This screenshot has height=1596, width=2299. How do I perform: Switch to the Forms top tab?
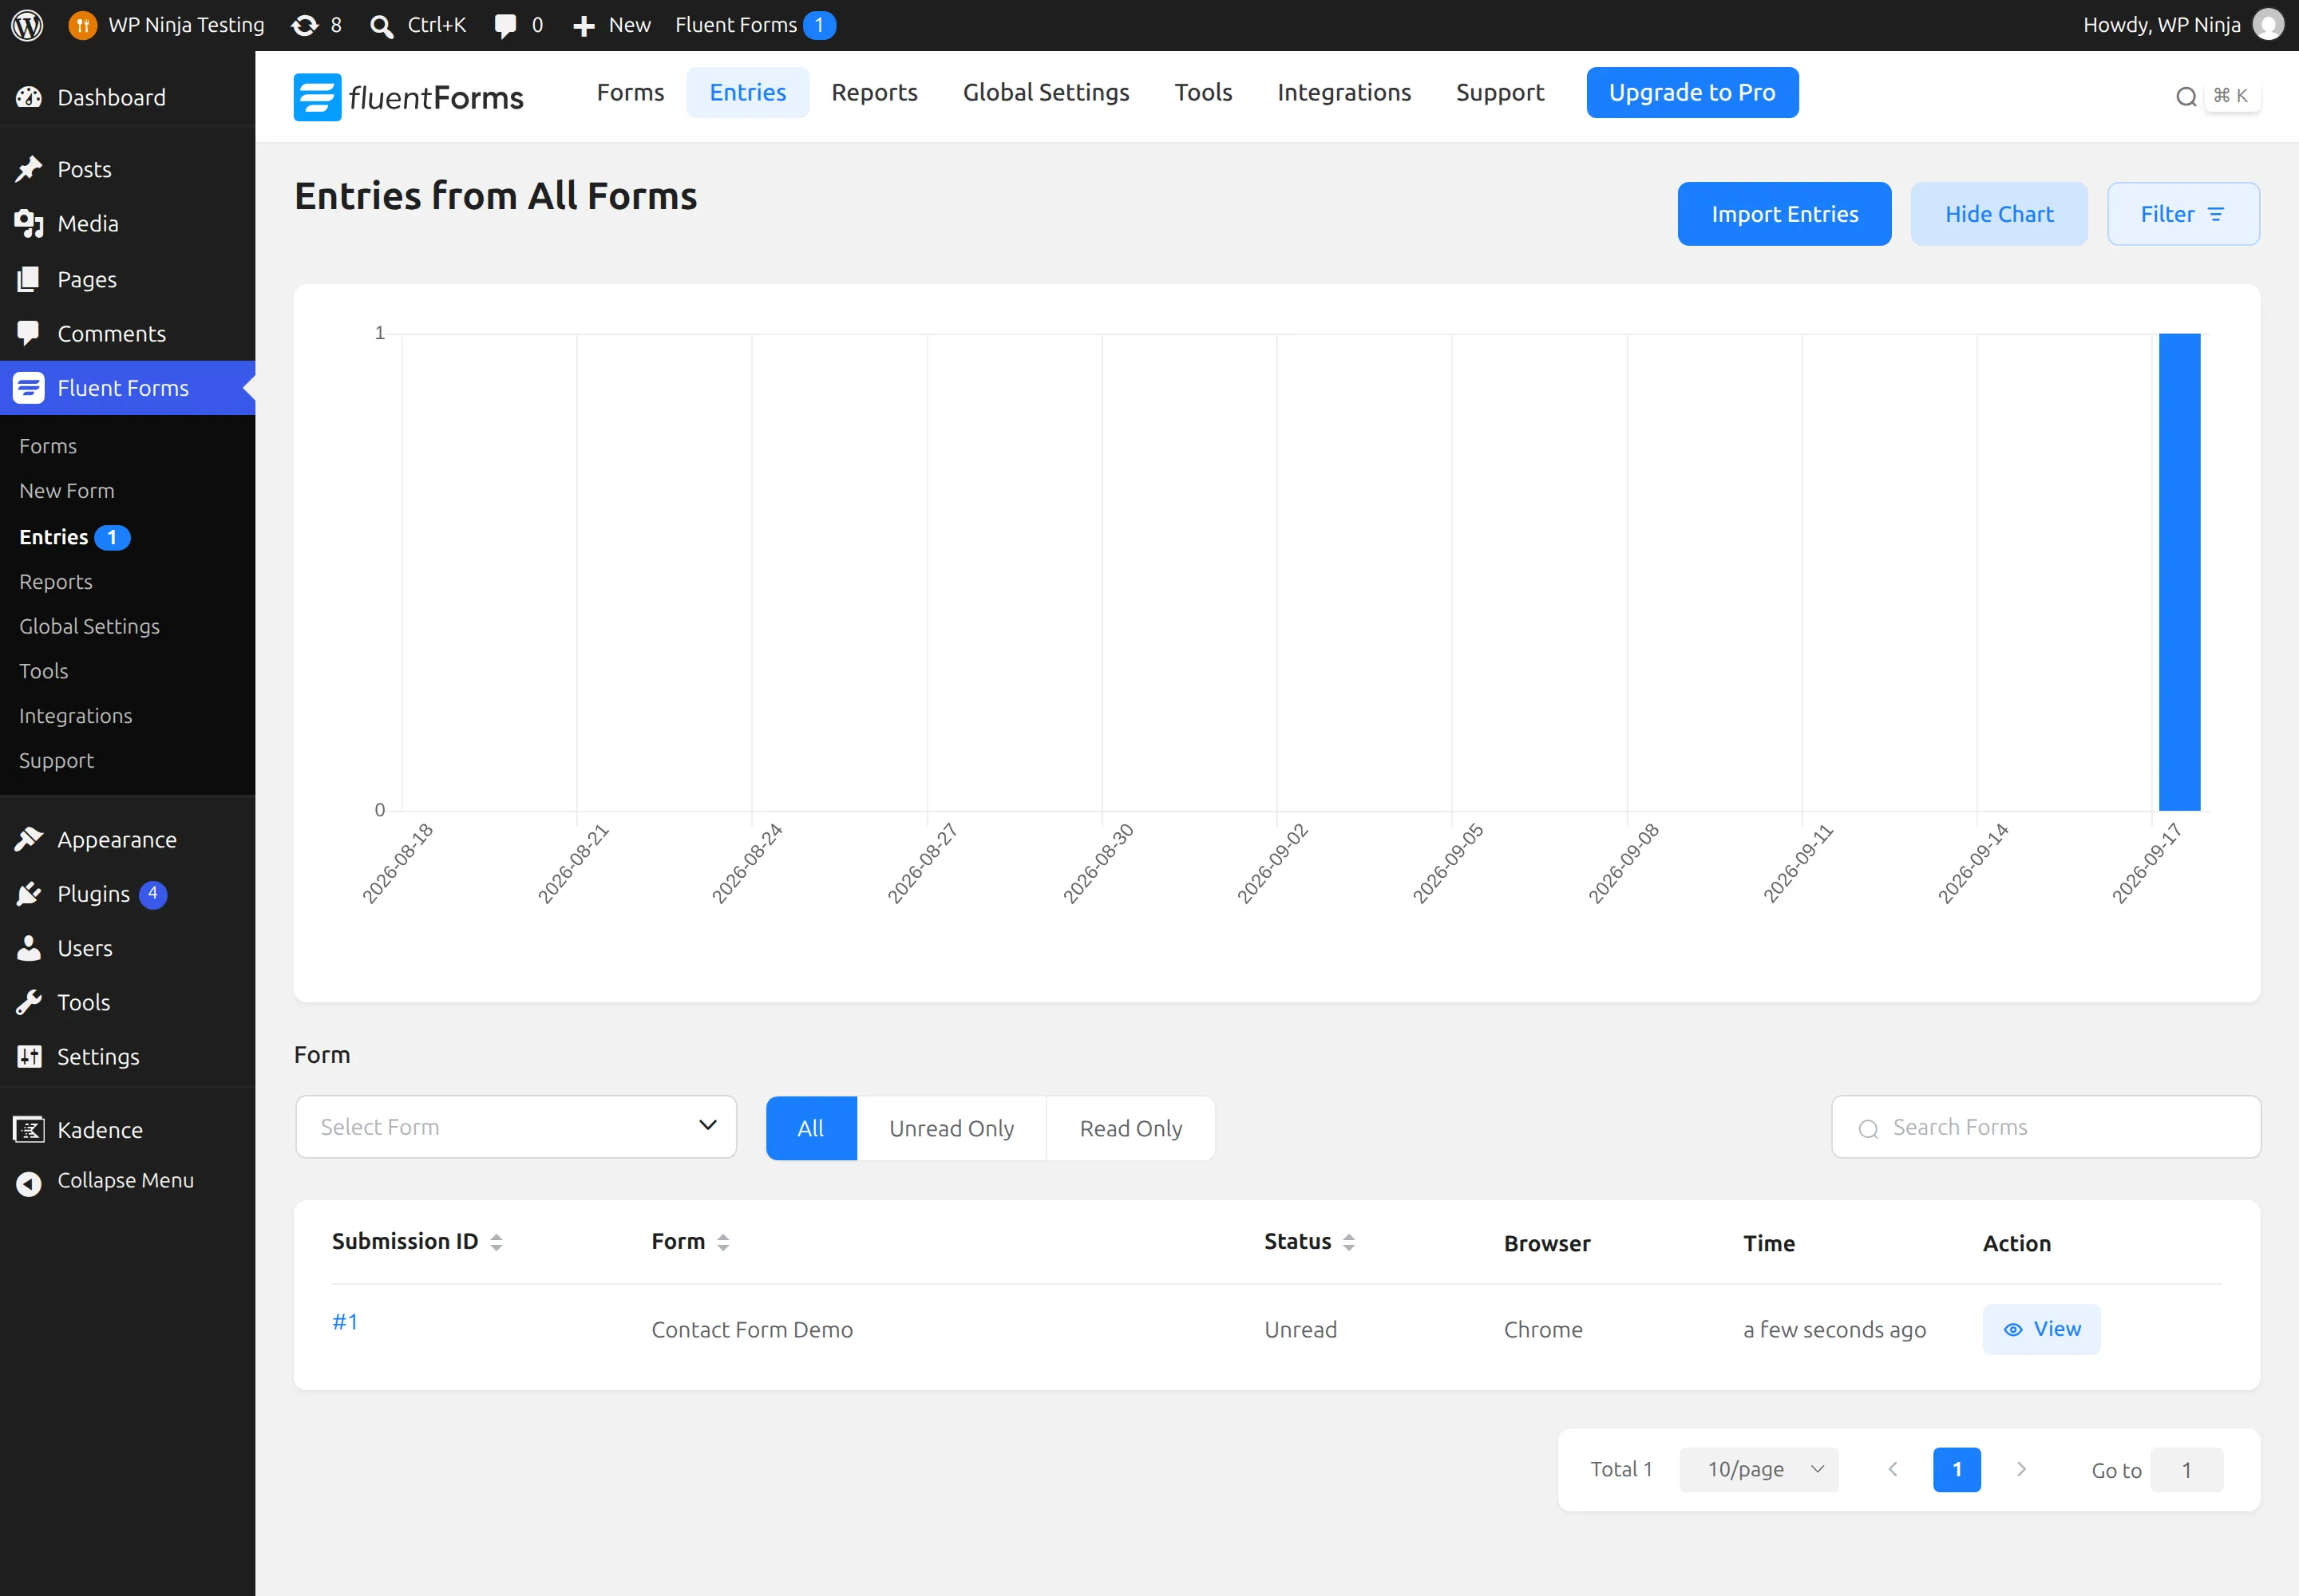[x=631, y=93]
